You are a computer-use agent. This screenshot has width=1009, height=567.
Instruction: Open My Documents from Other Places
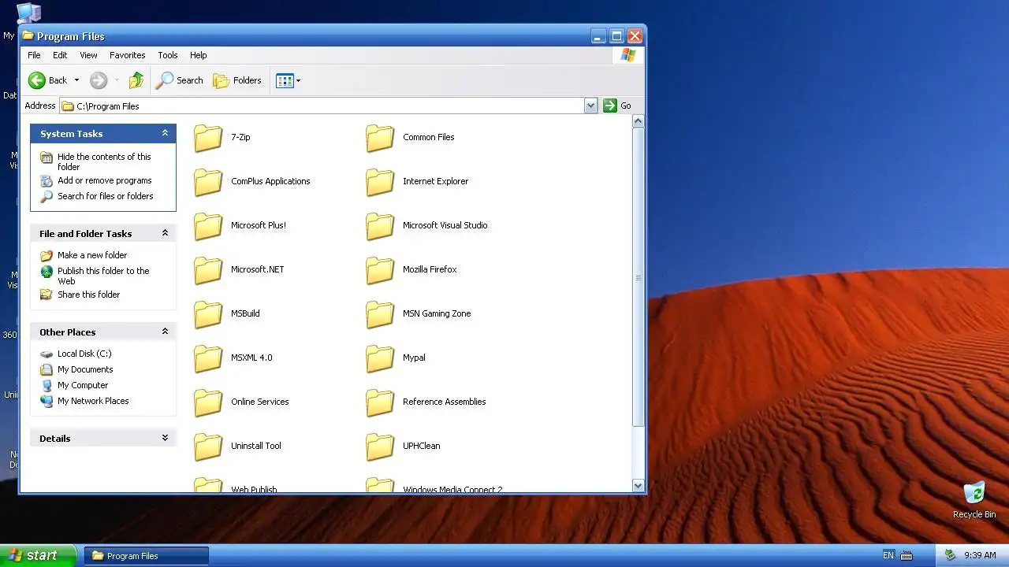[x=85, y=369]
